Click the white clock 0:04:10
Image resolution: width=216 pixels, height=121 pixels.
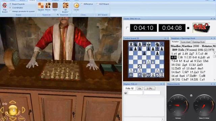[x=143, y=28]
